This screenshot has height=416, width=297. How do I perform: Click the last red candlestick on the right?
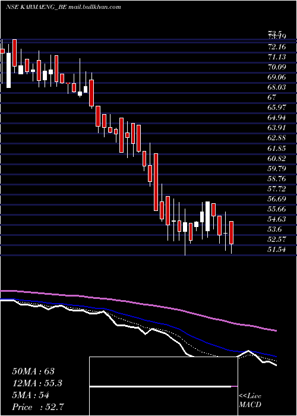pyautogui.click(x=231, y=232)
